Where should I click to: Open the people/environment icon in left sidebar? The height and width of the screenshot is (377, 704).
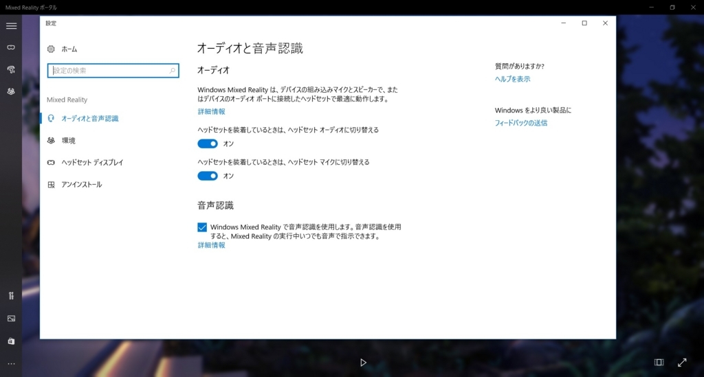tap(11, 91)
